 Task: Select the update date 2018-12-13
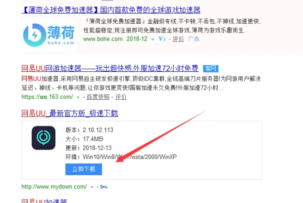tap(97, 148)
